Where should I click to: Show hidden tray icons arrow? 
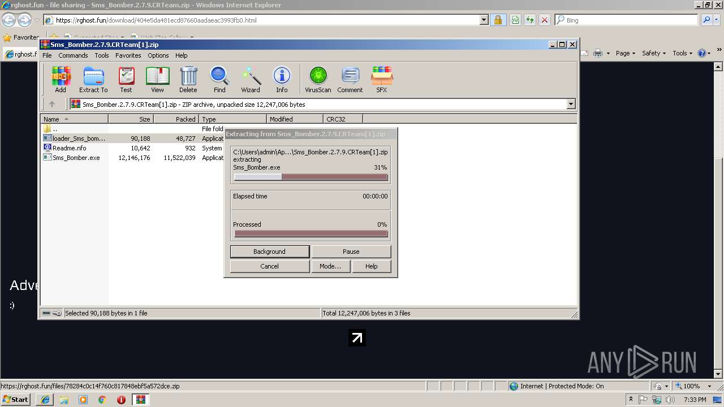(x=631, y=400)
